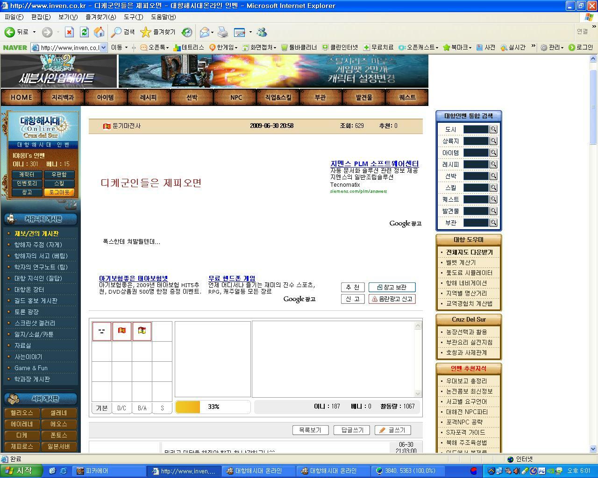Open the browser home page icon
Screen dimensions: 598x478
tap(99, 32)
